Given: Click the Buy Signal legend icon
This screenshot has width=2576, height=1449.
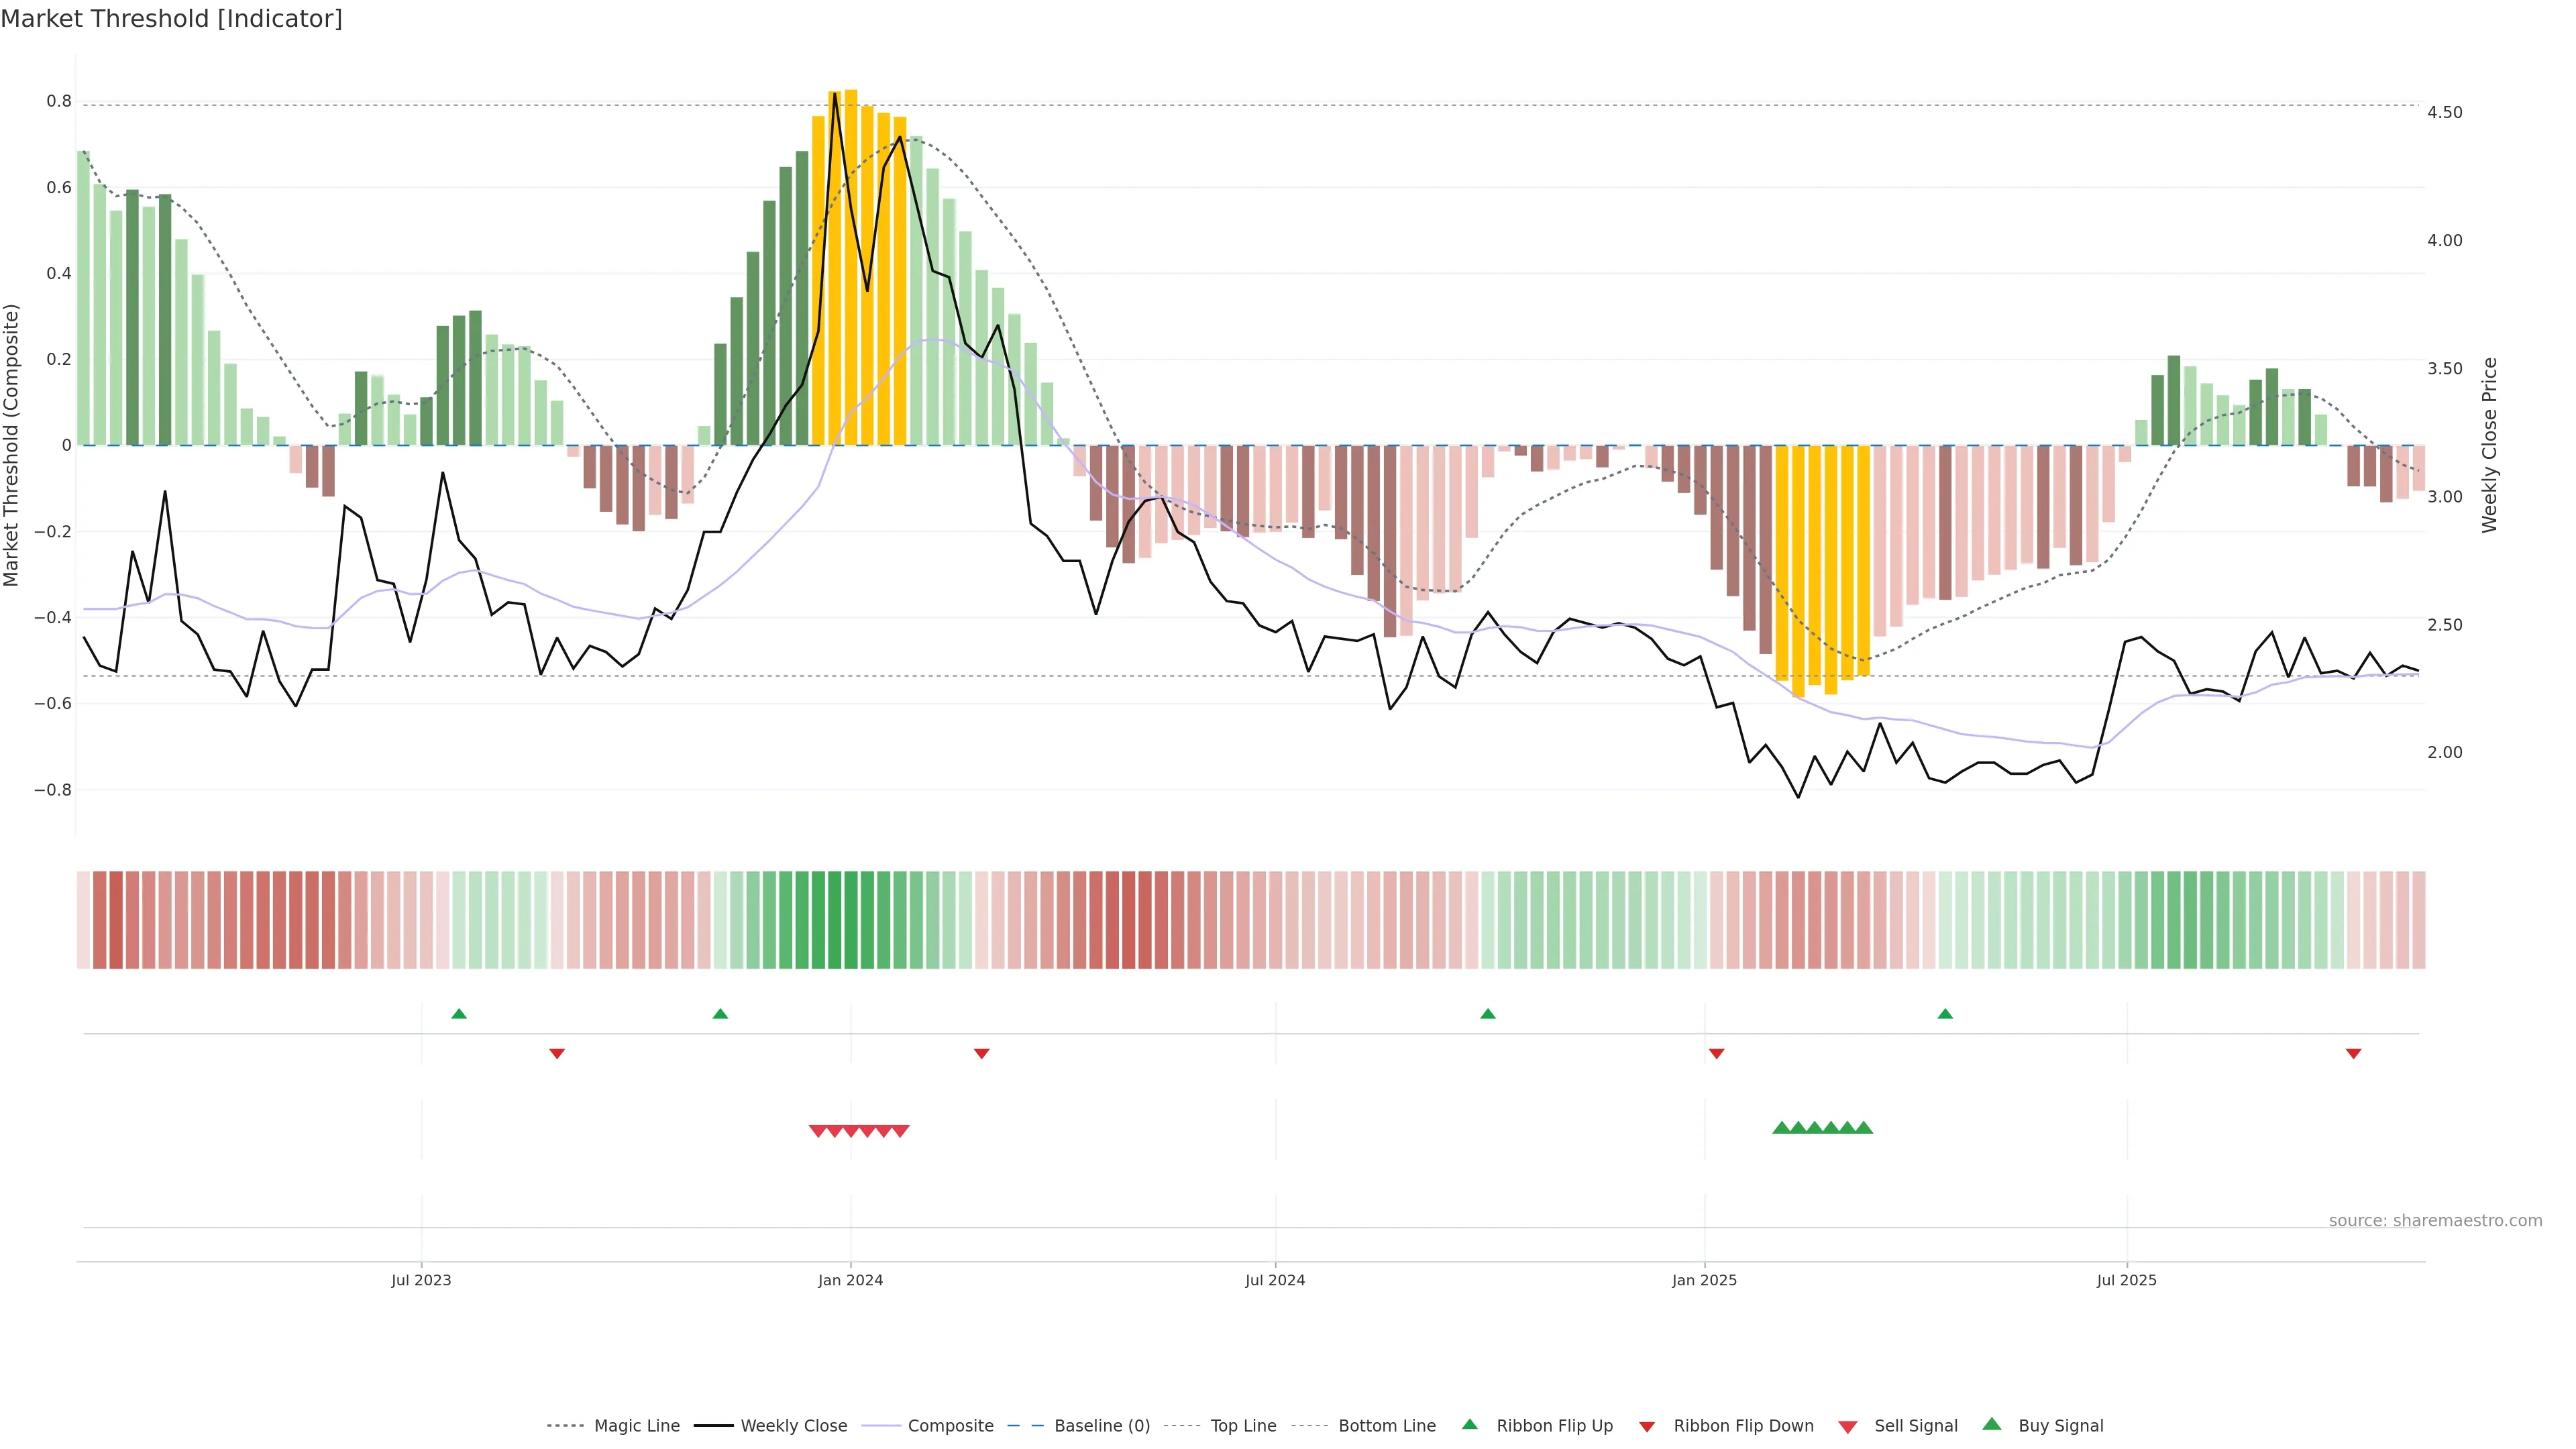Looking at the screenshot, I should tap(1992, 1424).
